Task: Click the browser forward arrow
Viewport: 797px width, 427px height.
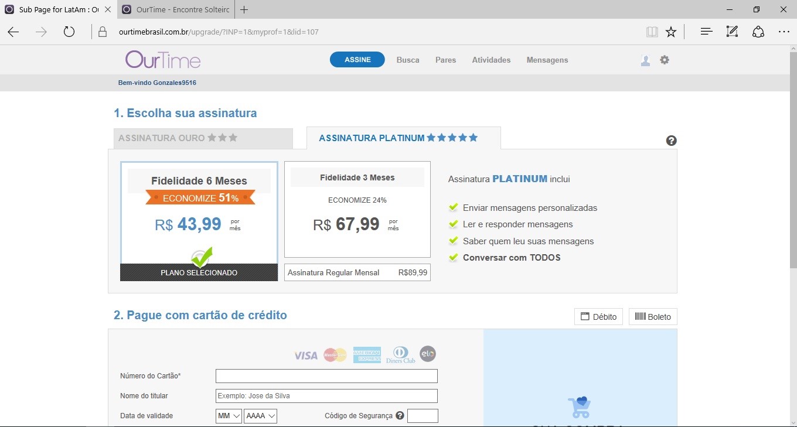Action: pyautogui.click(x=41, y=32)
